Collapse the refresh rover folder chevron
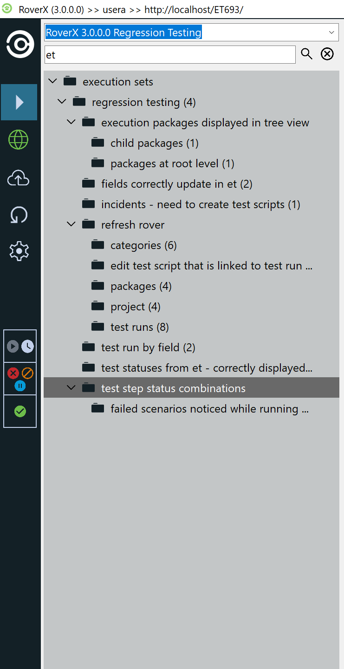344x669 pixels. (x=71, y=224)
